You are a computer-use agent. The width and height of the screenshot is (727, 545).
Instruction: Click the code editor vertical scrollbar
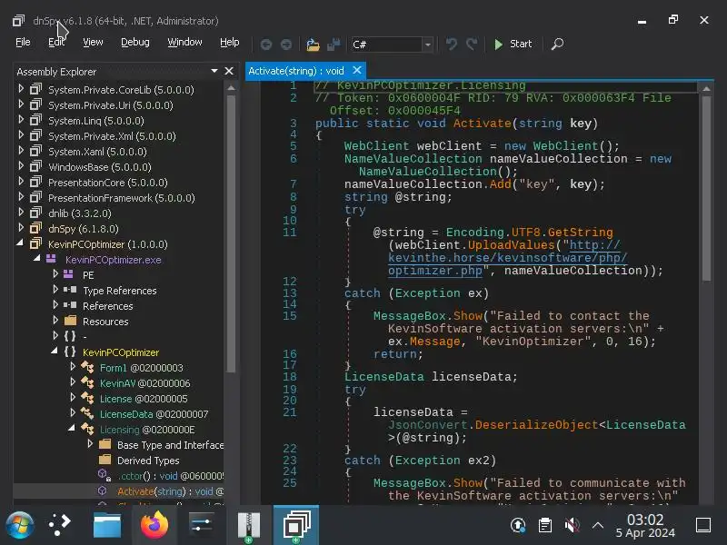(707, 188)
